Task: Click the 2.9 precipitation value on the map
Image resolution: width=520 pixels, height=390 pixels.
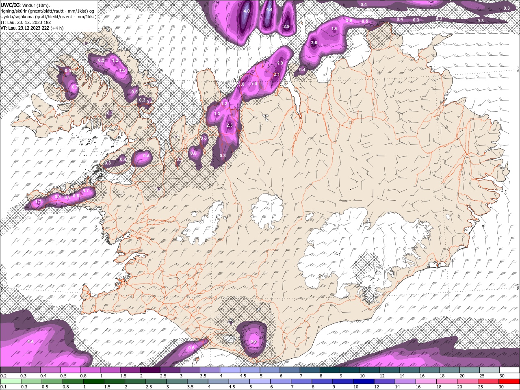Action: point(286,26)
